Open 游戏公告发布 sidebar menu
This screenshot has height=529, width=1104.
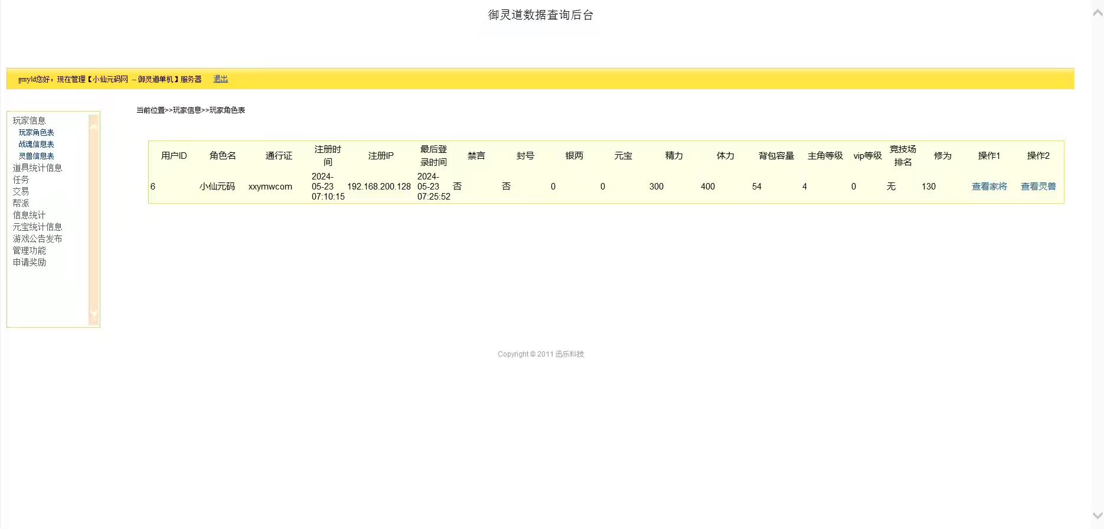(x=37, y=239)
